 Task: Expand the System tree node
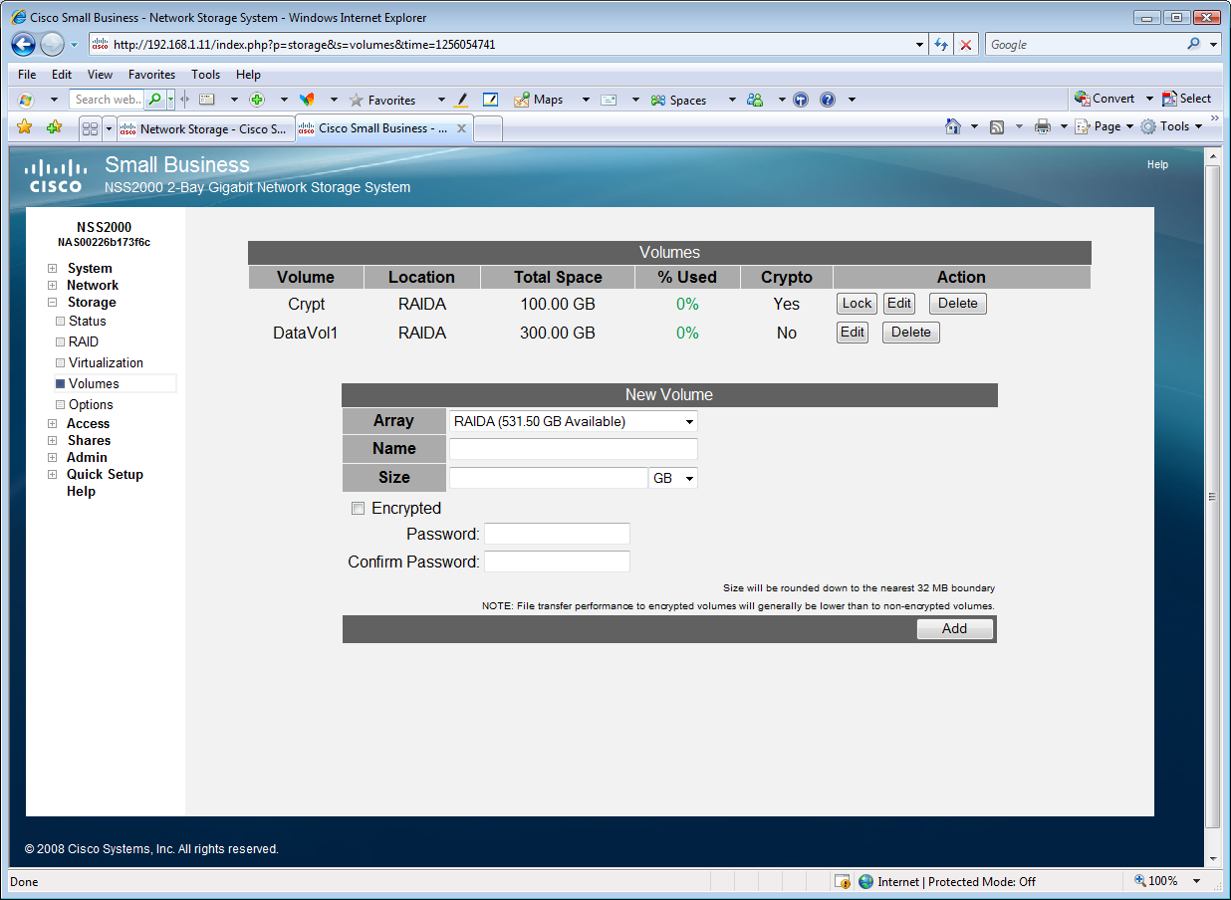[52, 269]
